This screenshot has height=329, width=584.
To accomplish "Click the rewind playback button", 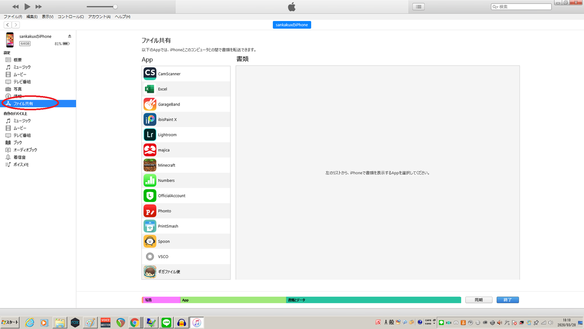I will tap(16, 6).
